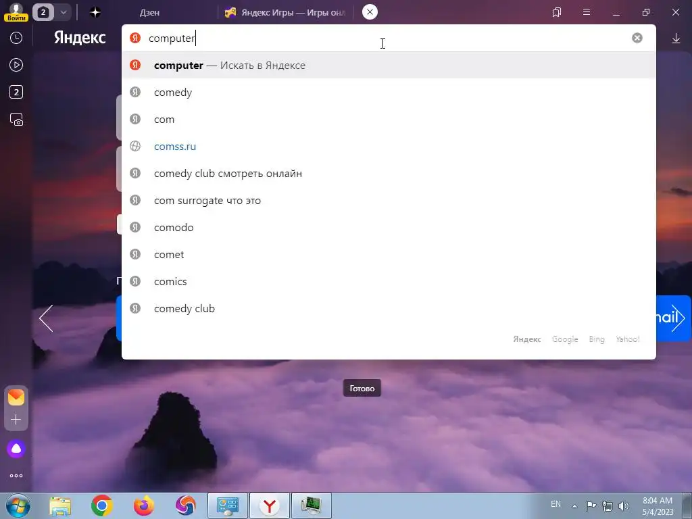Open new tab sparkle icon
The width and height of the screenshot is (692, 519).
(95, 12)
